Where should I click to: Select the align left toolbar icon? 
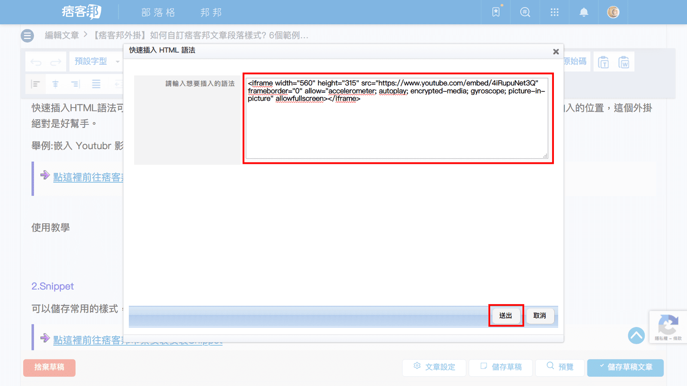pos(36,84)
